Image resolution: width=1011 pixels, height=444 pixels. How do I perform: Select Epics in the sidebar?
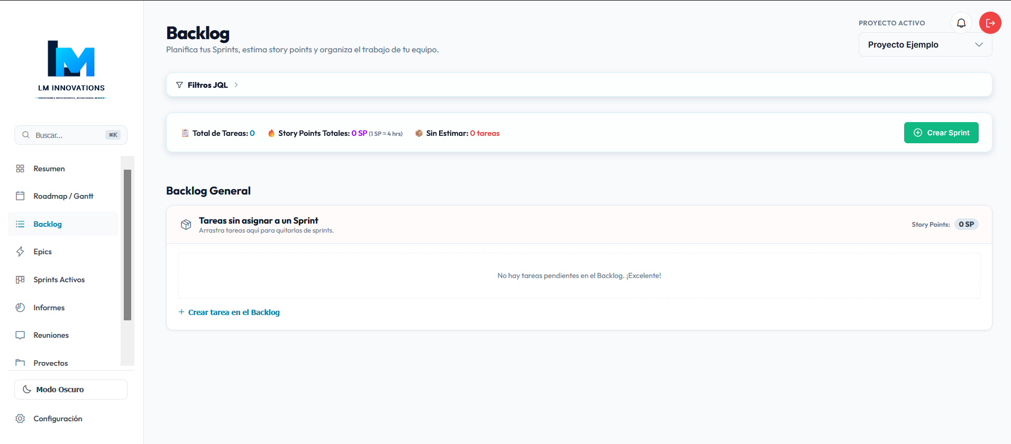click(63, 252)
